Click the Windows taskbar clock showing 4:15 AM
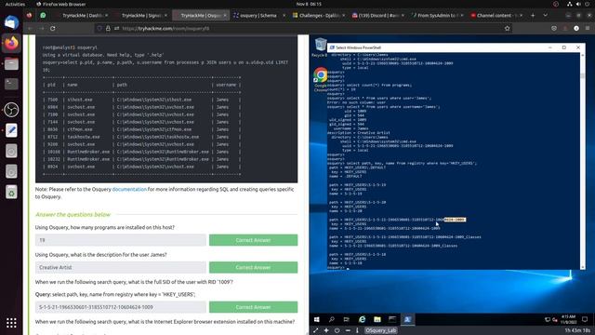Image resolution: width=595 pixels, height=335 pixels. coord(568,319)
